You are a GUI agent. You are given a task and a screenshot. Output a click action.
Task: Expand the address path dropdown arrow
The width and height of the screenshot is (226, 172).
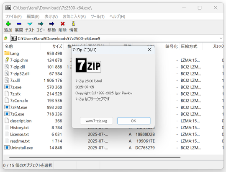point(221,38)
